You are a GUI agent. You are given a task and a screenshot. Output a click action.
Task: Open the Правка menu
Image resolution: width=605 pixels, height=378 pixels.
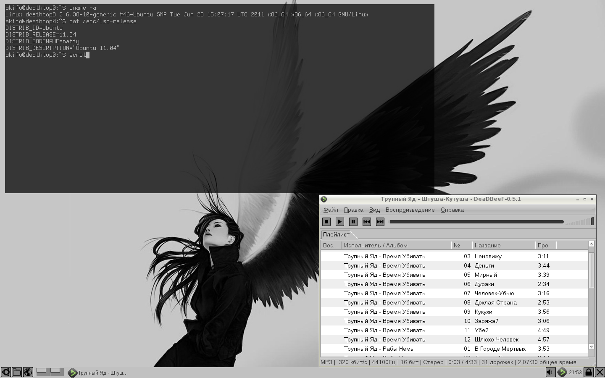pyautogui.click(x=354, y=210)
